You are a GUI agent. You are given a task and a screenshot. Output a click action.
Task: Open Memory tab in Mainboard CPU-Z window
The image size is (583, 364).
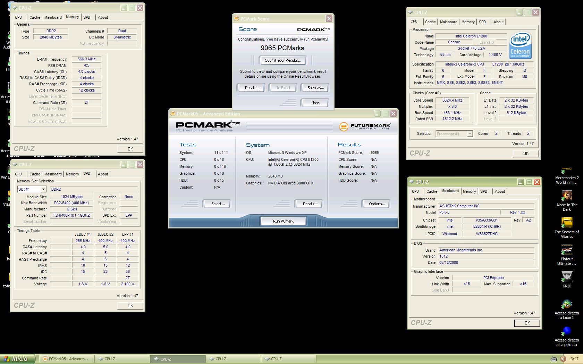[469, 191]
